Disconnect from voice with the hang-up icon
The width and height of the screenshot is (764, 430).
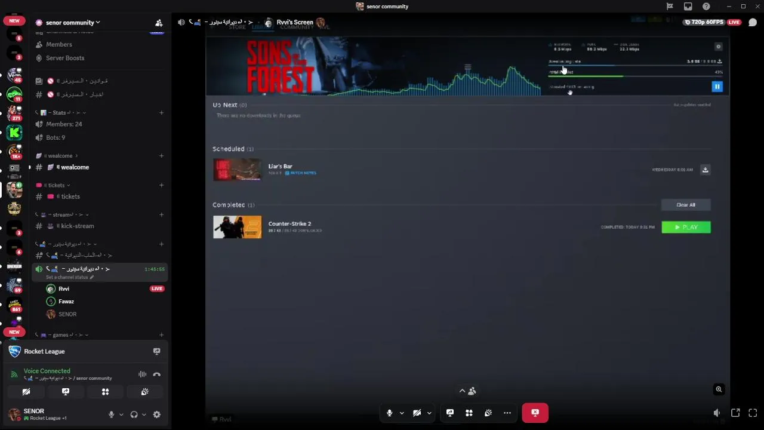[156, 374]
